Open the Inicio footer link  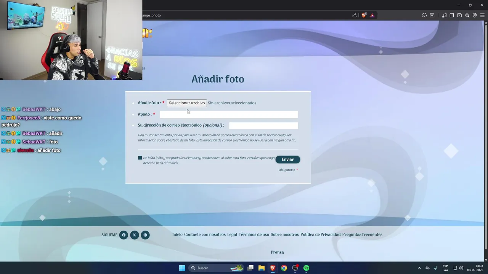[177, 234]
